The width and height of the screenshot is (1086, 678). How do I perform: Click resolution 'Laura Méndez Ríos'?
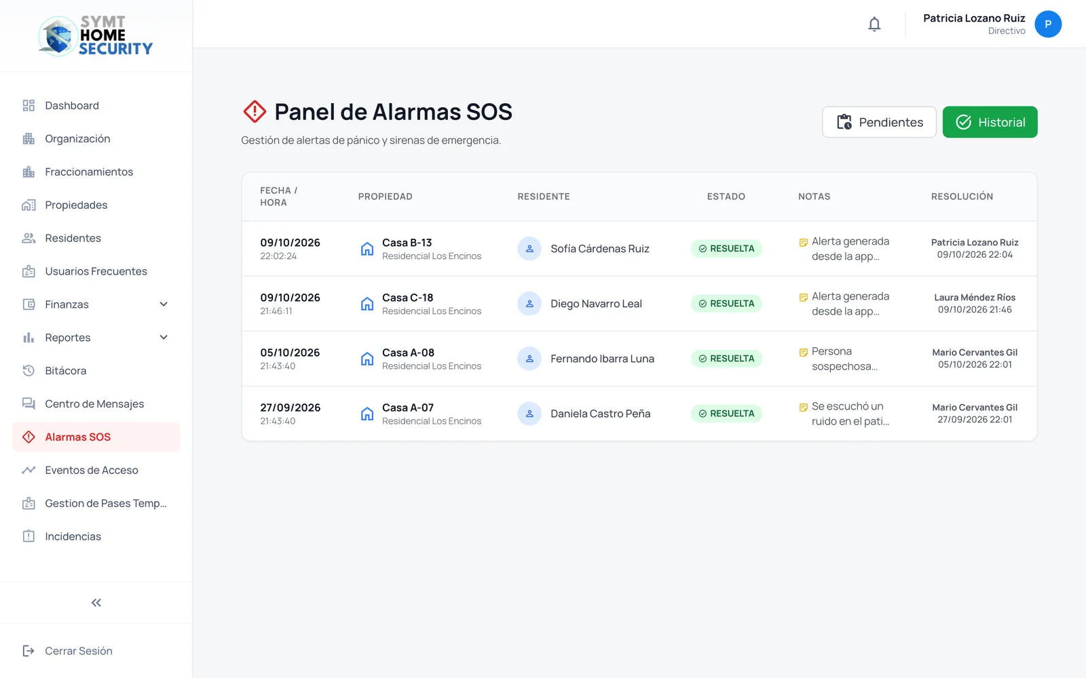click(x=975, y=298)
